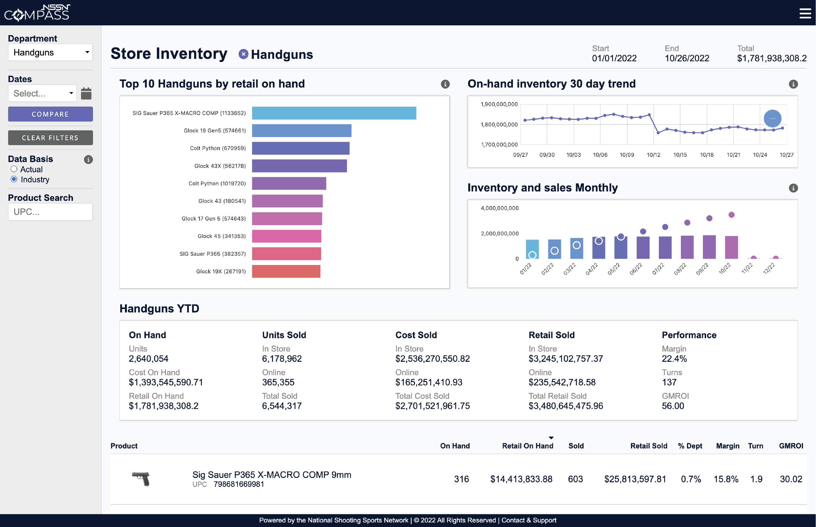Open the Dates Select dropdown
The image size is (816, 527).
coord(42,93)
